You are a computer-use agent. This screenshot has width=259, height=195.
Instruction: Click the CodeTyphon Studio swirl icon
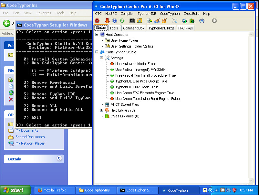[x=102, y=52]
